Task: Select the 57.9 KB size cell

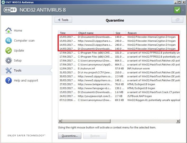Action: 119,68
